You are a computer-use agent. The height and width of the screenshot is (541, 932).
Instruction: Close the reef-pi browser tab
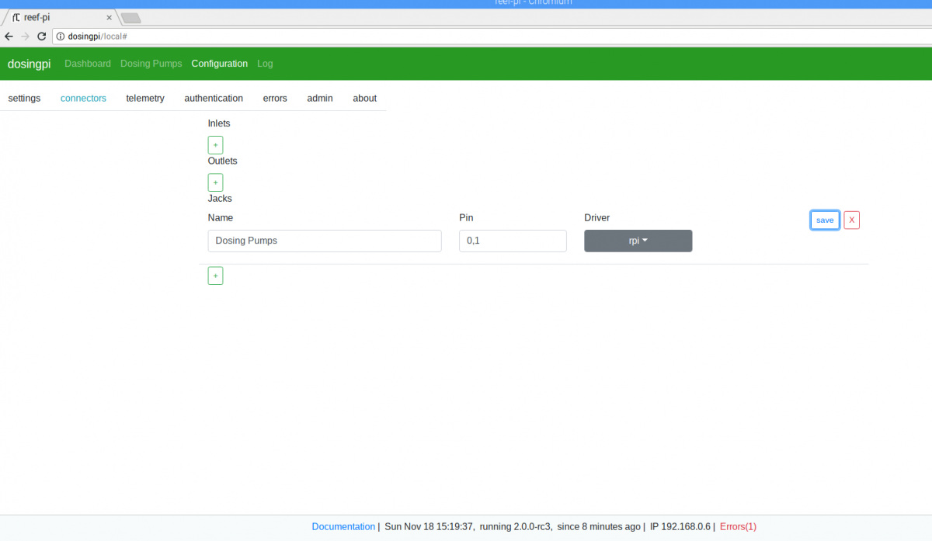pos(109,17)
